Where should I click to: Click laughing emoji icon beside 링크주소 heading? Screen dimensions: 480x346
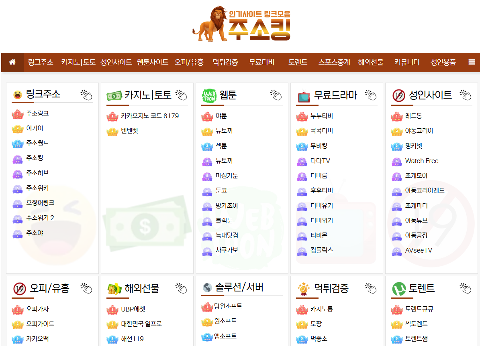[x=17, y=95]
